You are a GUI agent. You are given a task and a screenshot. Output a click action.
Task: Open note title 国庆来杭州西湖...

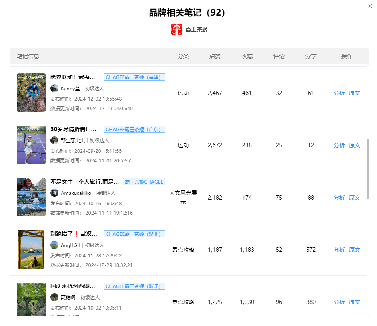point(73,286)
